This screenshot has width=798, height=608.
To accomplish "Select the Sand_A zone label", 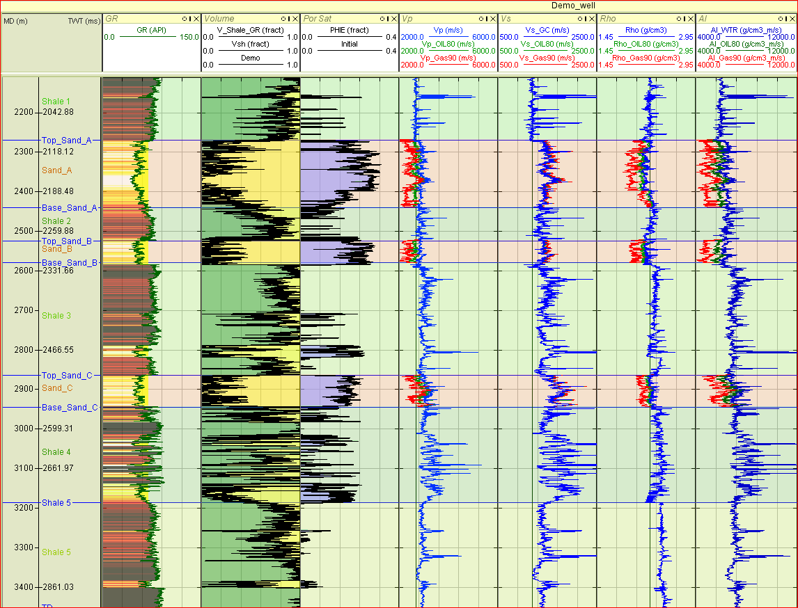I will (57, 170).
